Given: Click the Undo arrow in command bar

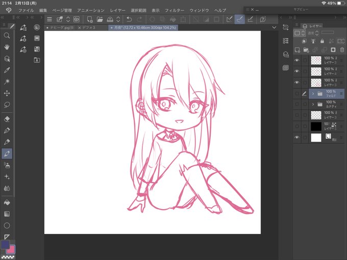Looking at the screenshot, I should coord(129,19).
